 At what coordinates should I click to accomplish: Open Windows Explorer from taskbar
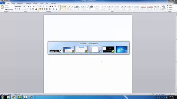pos(8,97)
